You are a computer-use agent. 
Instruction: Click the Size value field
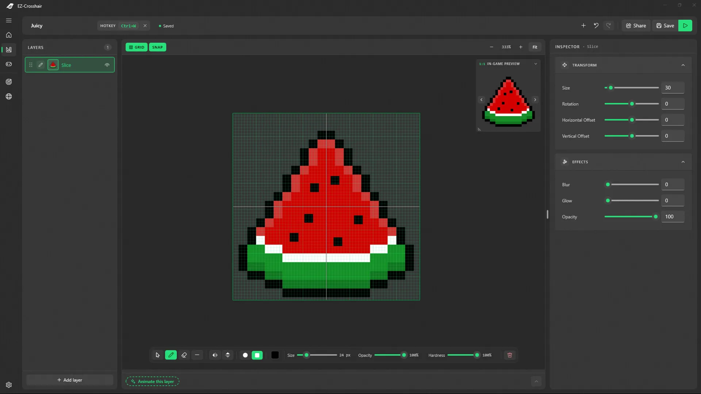click(673, 88)
